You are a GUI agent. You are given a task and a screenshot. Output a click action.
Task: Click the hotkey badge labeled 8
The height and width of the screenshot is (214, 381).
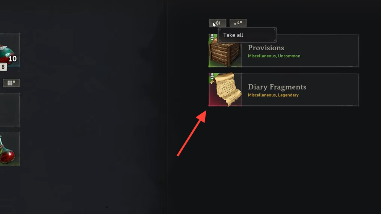tap(3, 67)
